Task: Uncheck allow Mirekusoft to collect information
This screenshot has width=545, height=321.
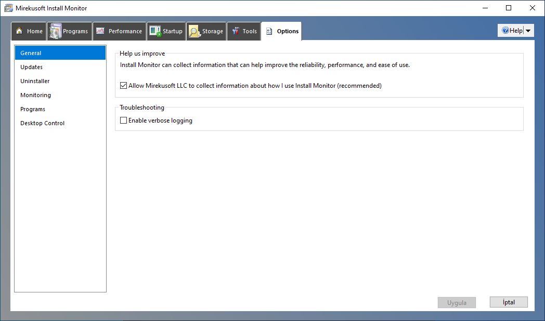Action: [123, 85]
